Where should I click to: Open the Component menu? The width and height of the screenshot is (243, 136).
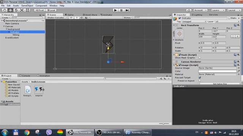tap(41, 6)
